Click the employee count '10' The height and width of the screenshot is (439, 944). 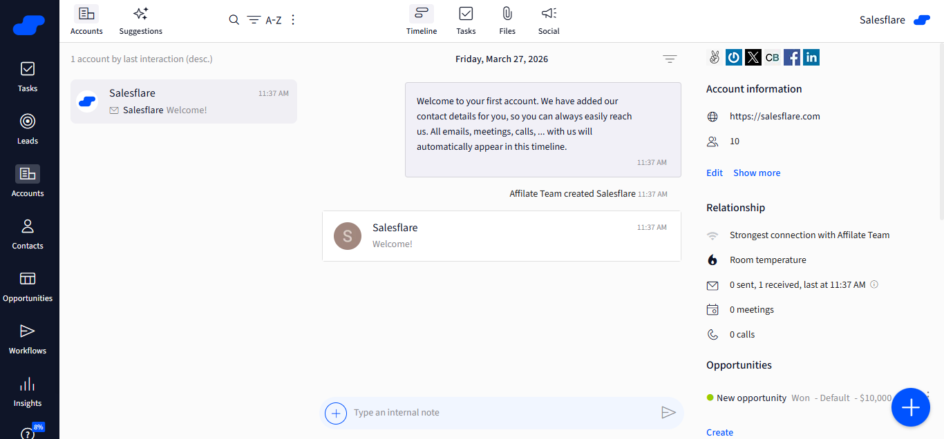click(x=735, y=142)
